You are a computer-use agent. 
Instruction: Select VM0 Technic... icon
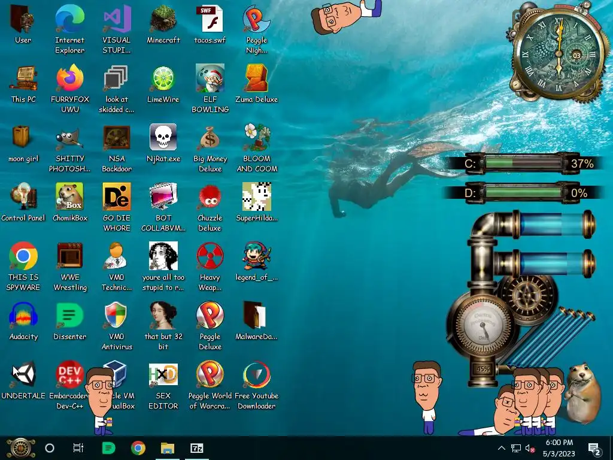coord(116,267)
